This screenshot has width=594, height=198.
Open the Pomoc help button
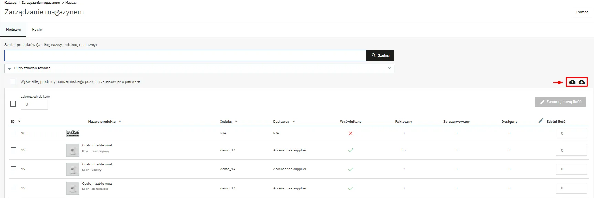[x=582, y=12]
